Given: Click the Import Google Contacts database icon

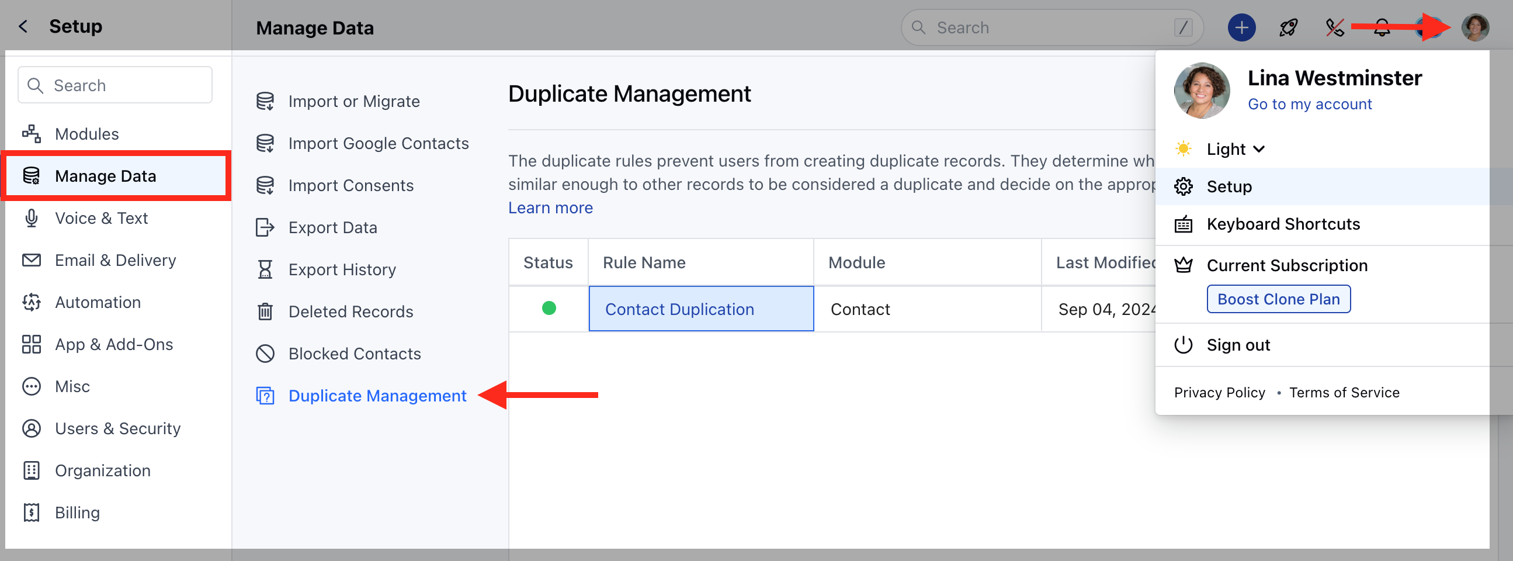Looking at the screenshot, I should 265,143.
